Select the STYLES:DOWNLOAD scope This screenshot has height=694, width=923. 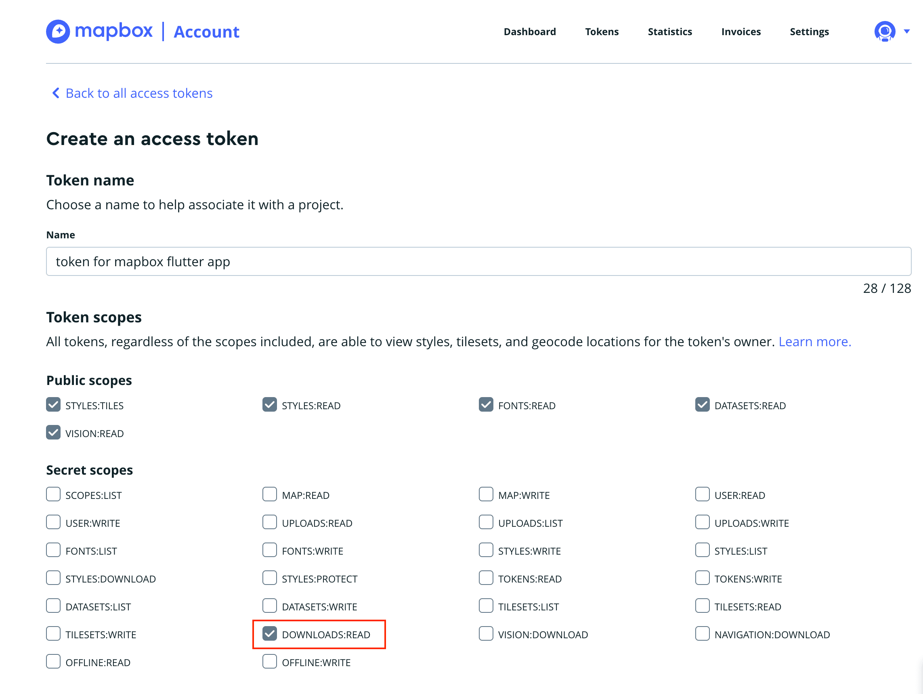click(x=53, y=578)
